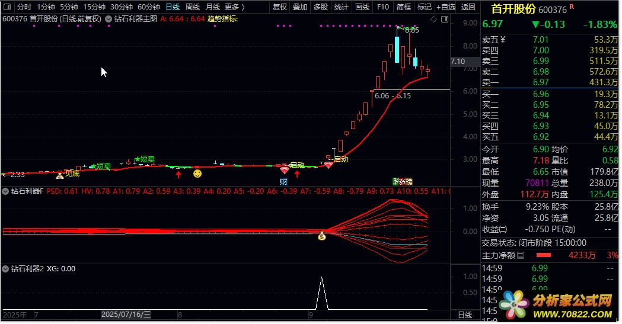The height and width of the screenshot is (324, 622).
Task: Select the 15分钟 period tab
Action: [94, 7]
